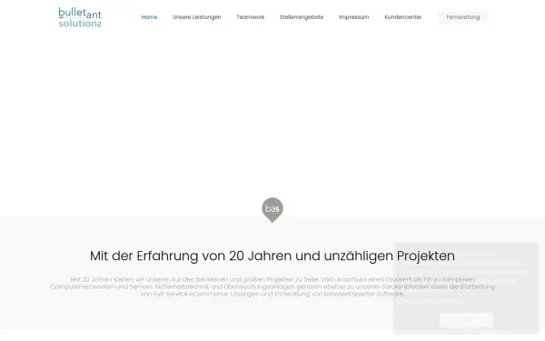Click the Fernwartung button

462,17
